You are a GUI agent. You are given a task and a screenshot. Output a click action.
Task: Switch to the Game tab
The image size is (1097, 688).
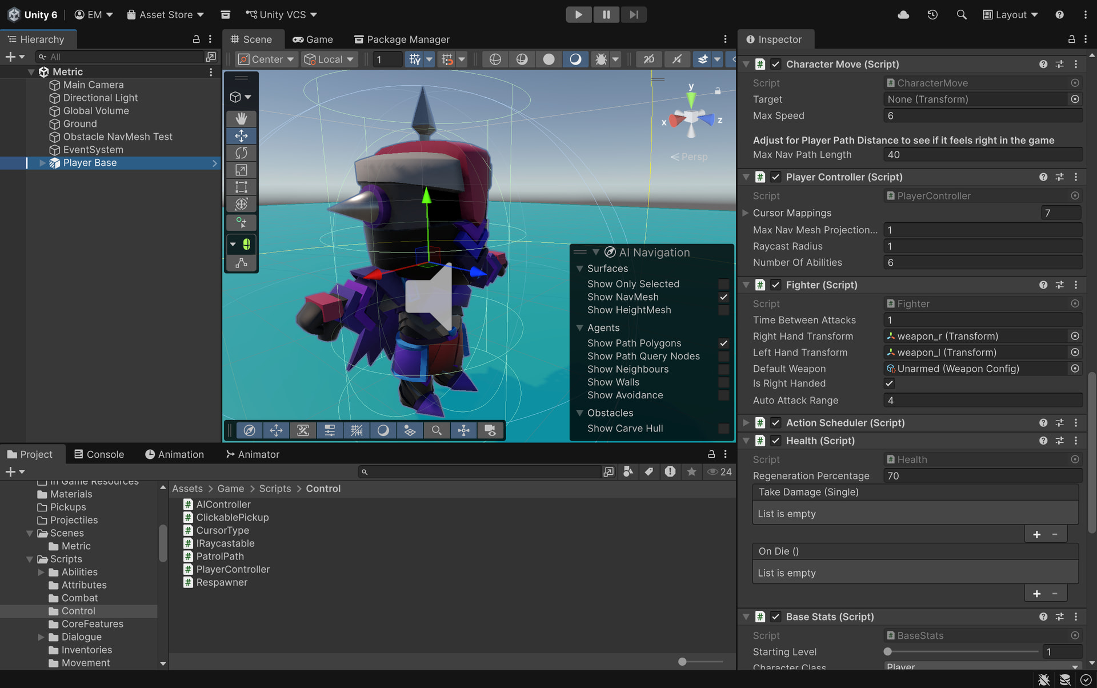tap(313, 39)
